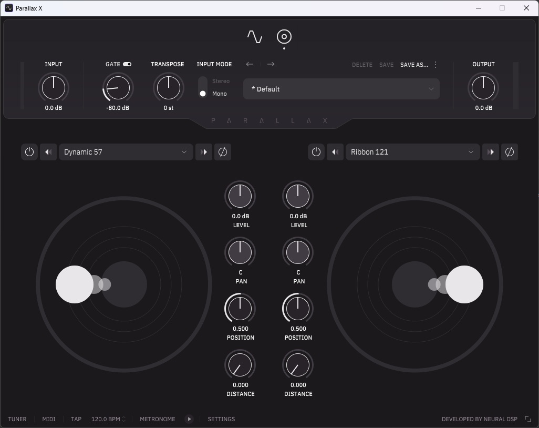The width and height of the screenshot is (539, 428).
Task: Toggle power for Dynamic 57 microphone
Action: point(29,152)
